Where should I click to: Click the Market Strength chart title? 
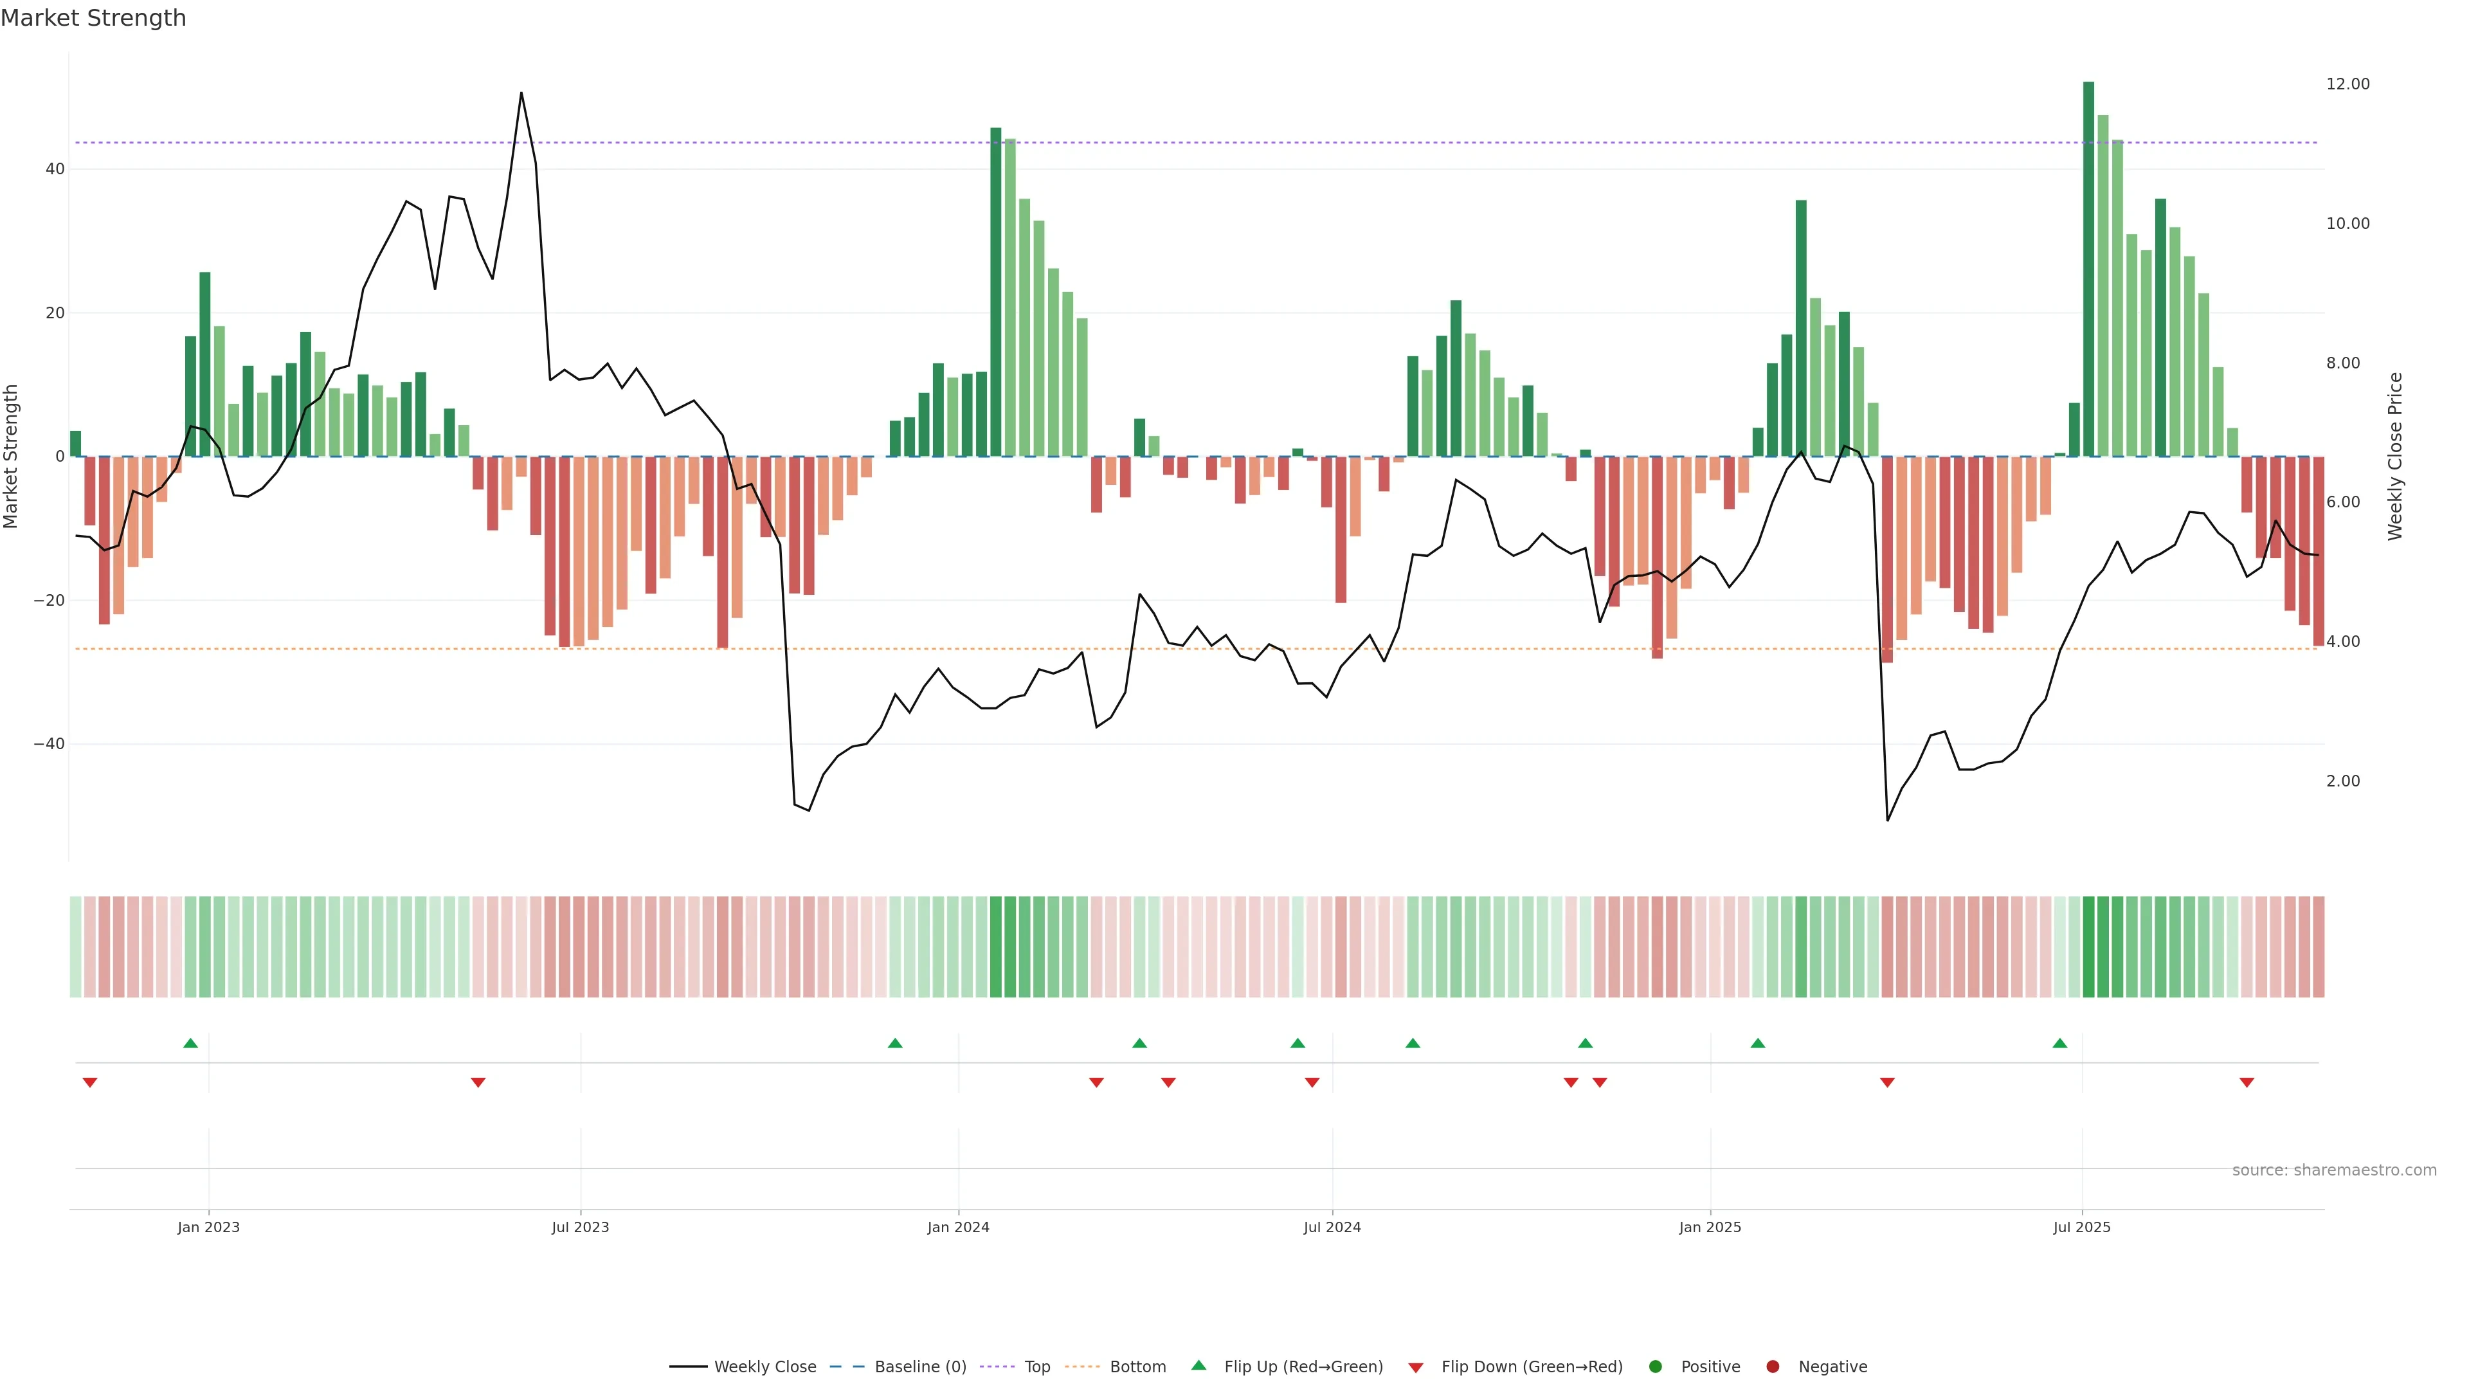pyautogui.click(x=93, y=18)
